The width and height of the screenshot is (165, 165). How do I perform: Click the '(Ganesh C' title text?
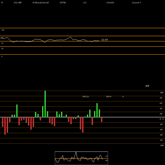point(136,3)
